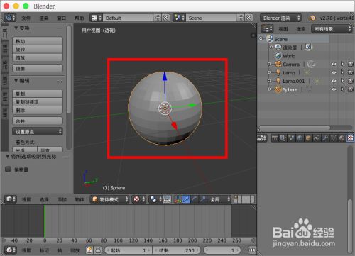Open the Texture checker properties icon

[350, 138]
